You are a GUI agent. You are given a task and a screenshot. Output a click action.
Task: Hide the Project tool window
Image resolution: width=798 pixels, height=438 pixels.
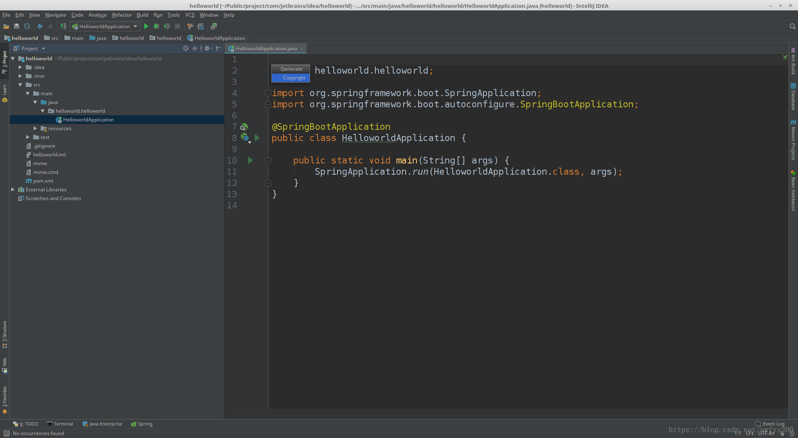[x=219, y=48]
